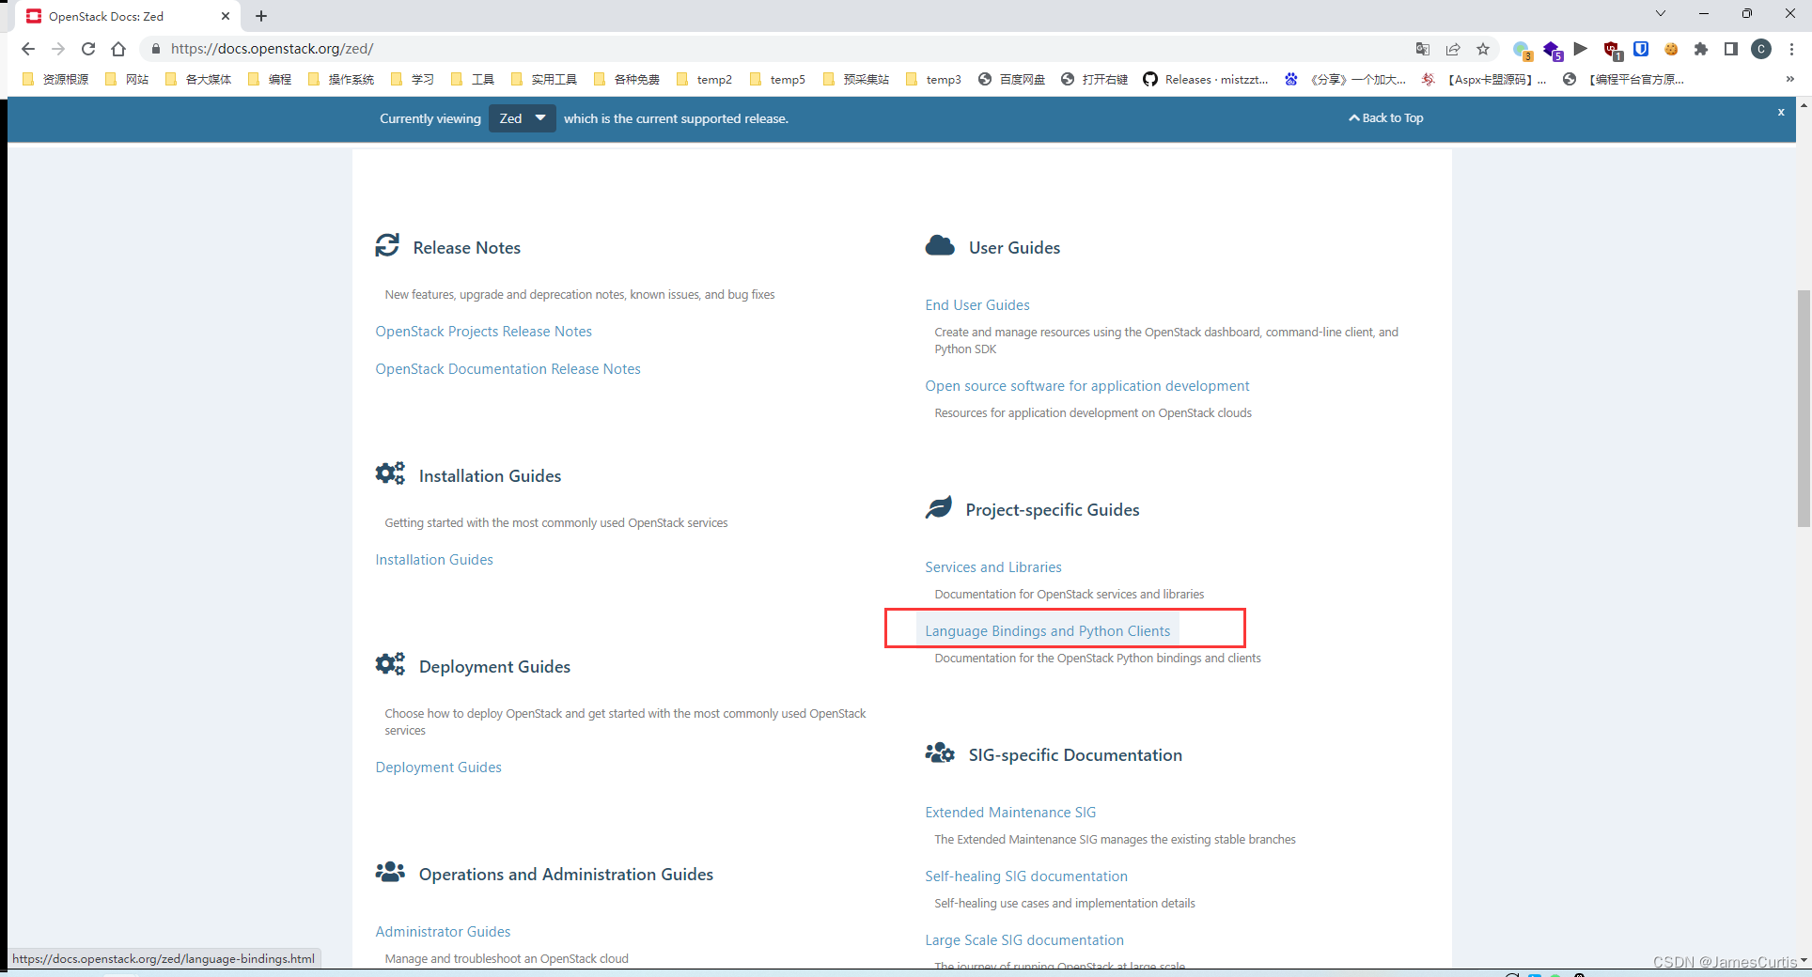Image resolution: width=1812 pixels, height=977 pixels.
Task: Click the Deployment Guides gears icon
Action: [x=390, y=664]
